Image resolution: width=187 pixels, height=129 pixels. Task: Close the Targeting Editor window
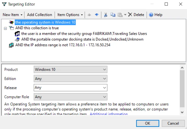tap(181, 4)
